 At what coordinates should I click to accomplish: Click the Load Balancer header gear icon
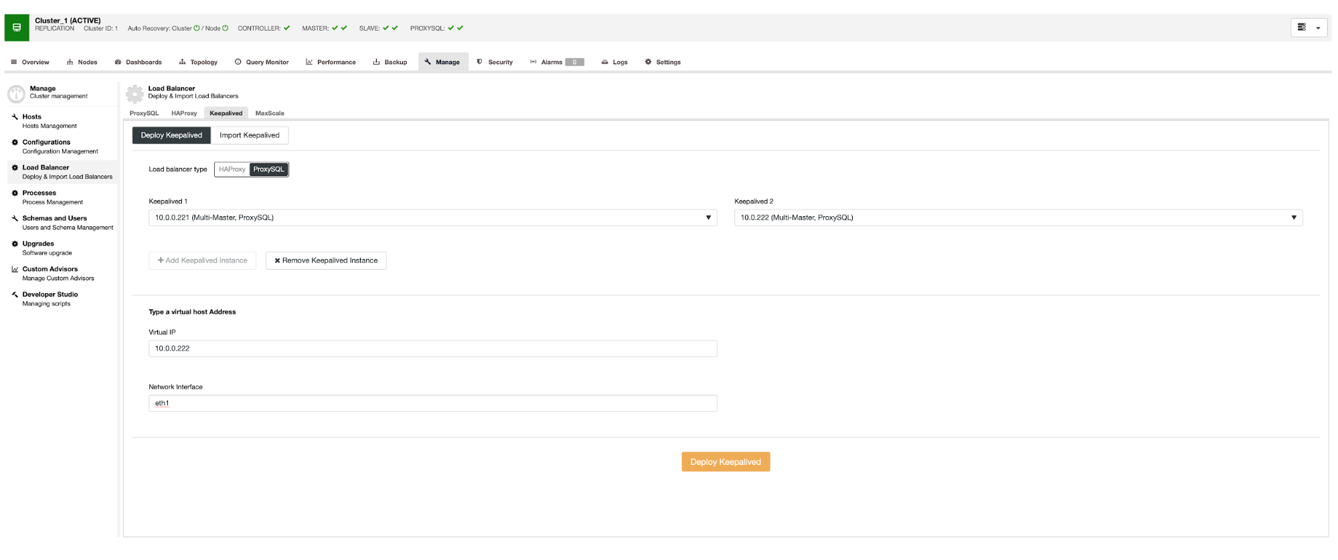click(135, 94)
